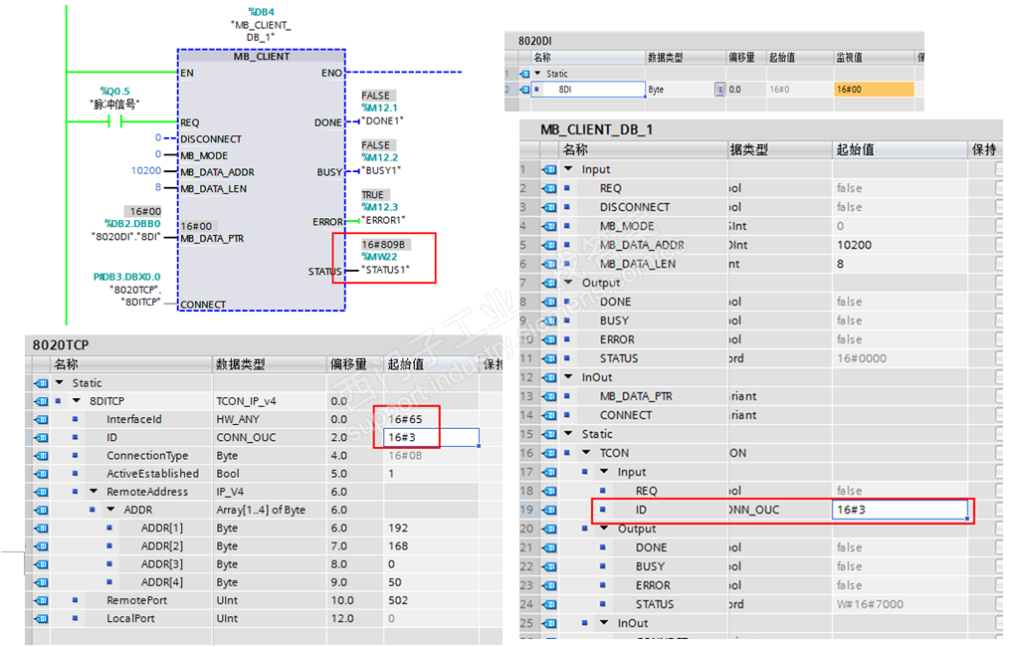Click the "STATUS1" %MW22 output tag
This screenshot has width=1012, height=647.
385,264
